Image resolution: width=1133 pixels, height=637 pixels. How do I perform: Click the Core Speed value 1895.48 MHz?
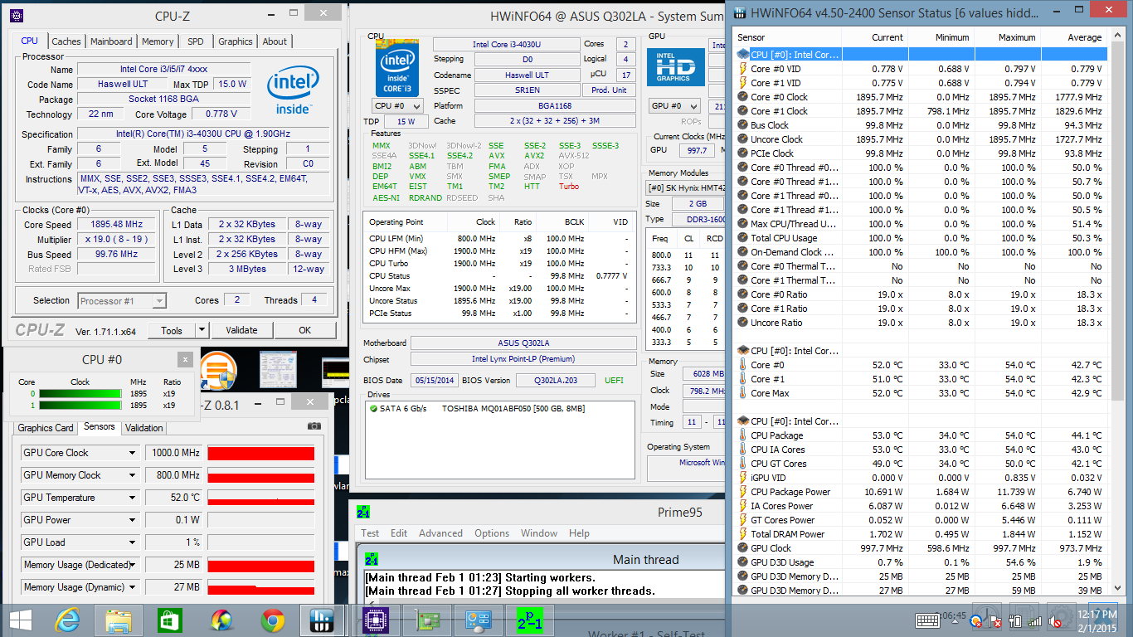[x=117, y=225]
